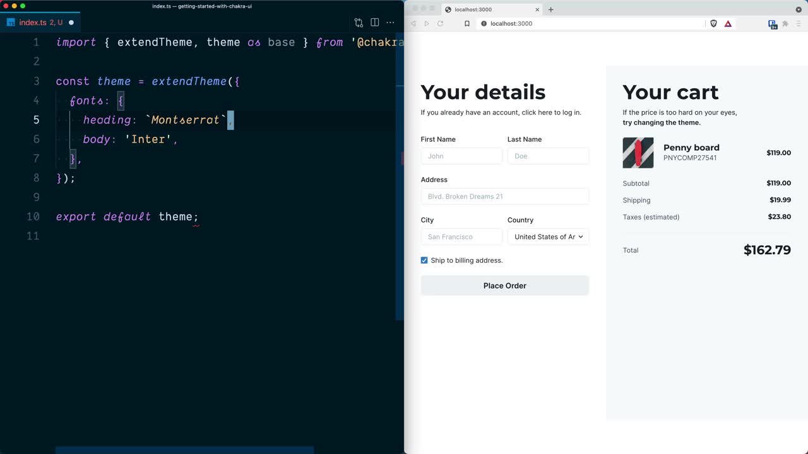Split the editor to the right
808x454 pixels.
point(375,23)
